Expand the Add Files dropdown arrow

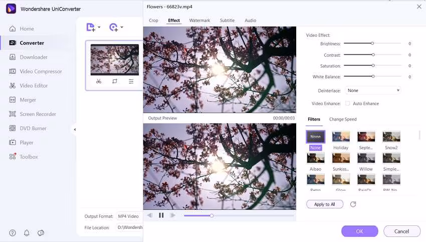(x=99, y=27)
